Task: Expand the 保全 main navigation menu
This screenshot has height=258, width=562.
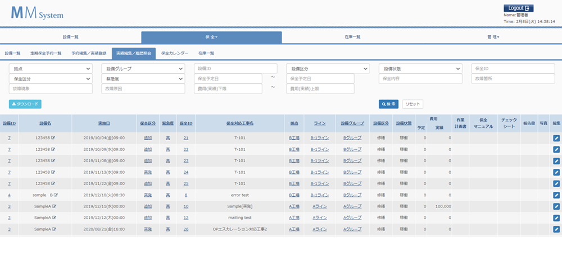Action: point(211,37)
